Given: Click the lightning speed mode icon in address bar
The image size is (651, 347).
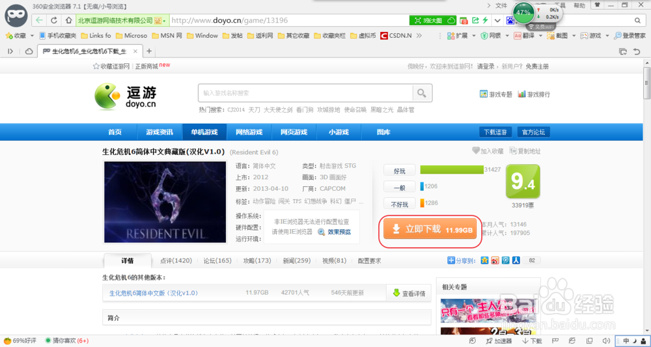Looking at the screenshot, I should [486, 20].
